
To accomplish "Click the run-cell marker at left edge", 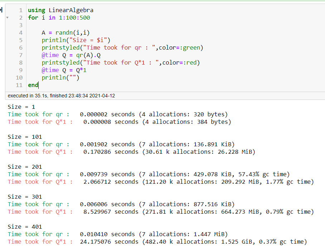I will (1, 10).
